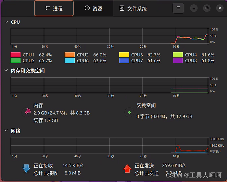Click the CPU8 61.8% value
This screenshot has width=227, height=182.
[x=208, y=61]
